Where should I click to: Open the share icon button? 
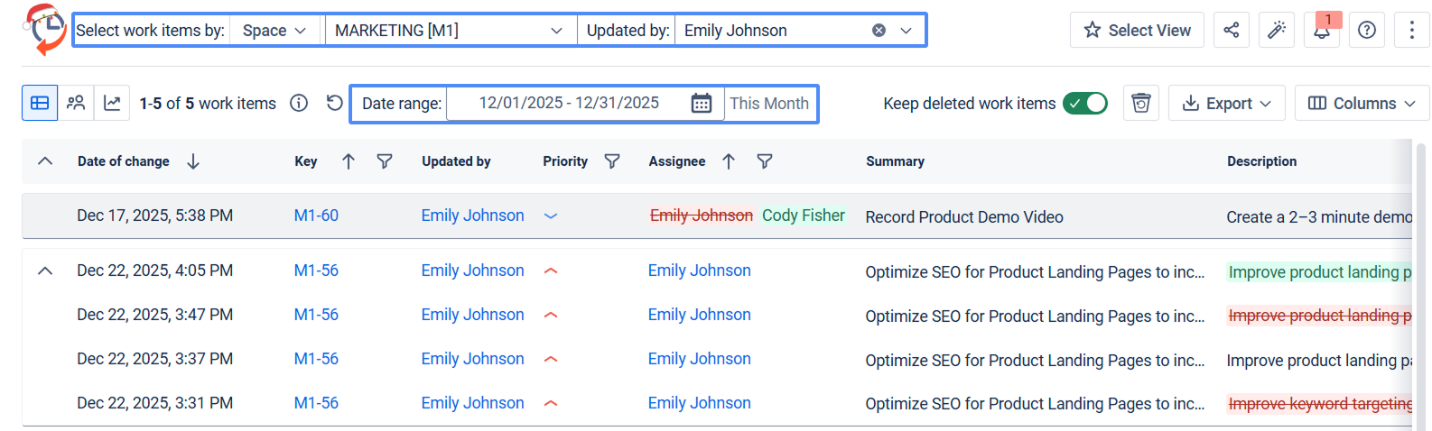1232,31
